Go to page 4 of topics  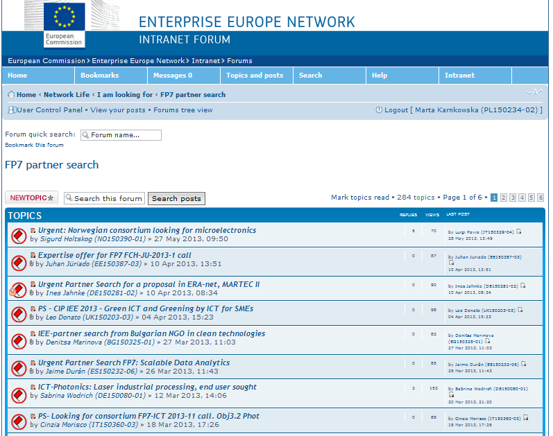tap(522, 198)
